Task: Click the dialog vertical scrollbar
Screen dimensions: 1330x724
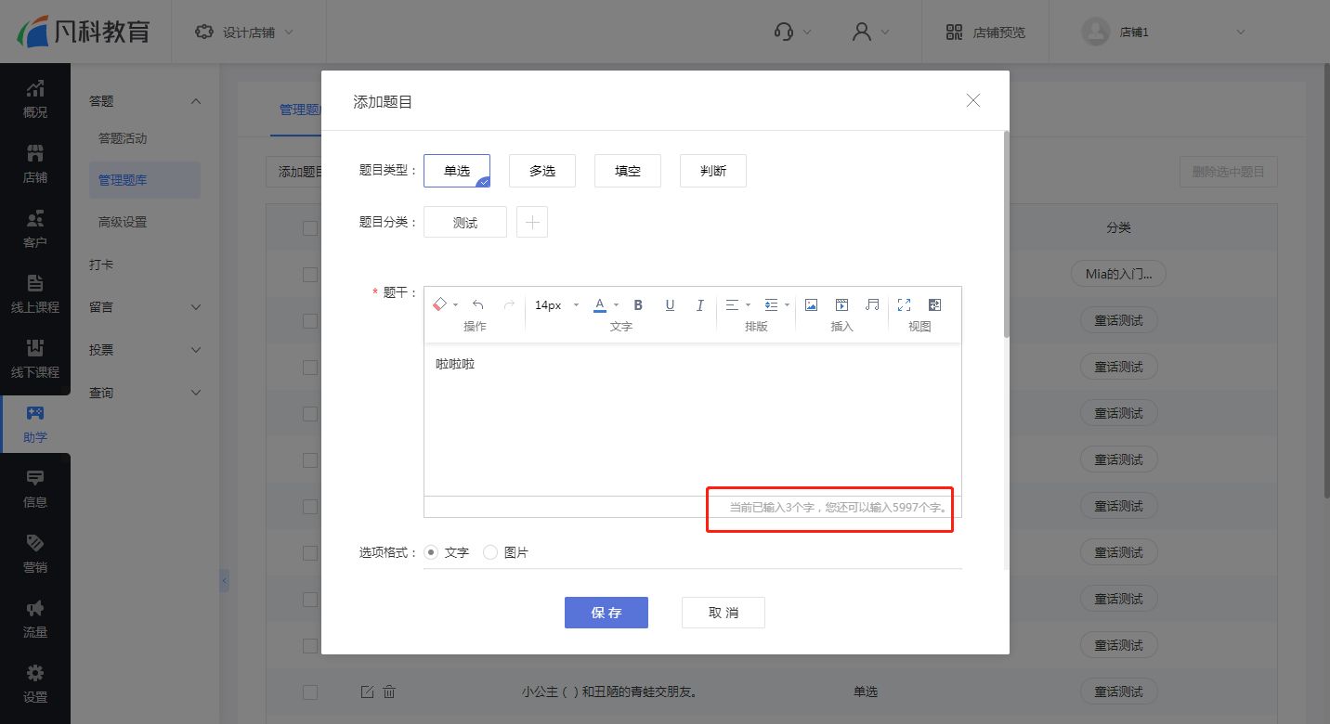Action: click(x=1006, y=234)
